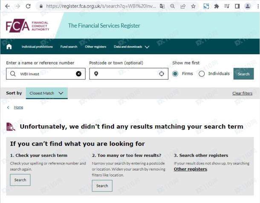Image resolution: width=260 pixels, height=203 pixels.
Task: Bookmark this page with the star icon
Action: [x=193, y=6]
